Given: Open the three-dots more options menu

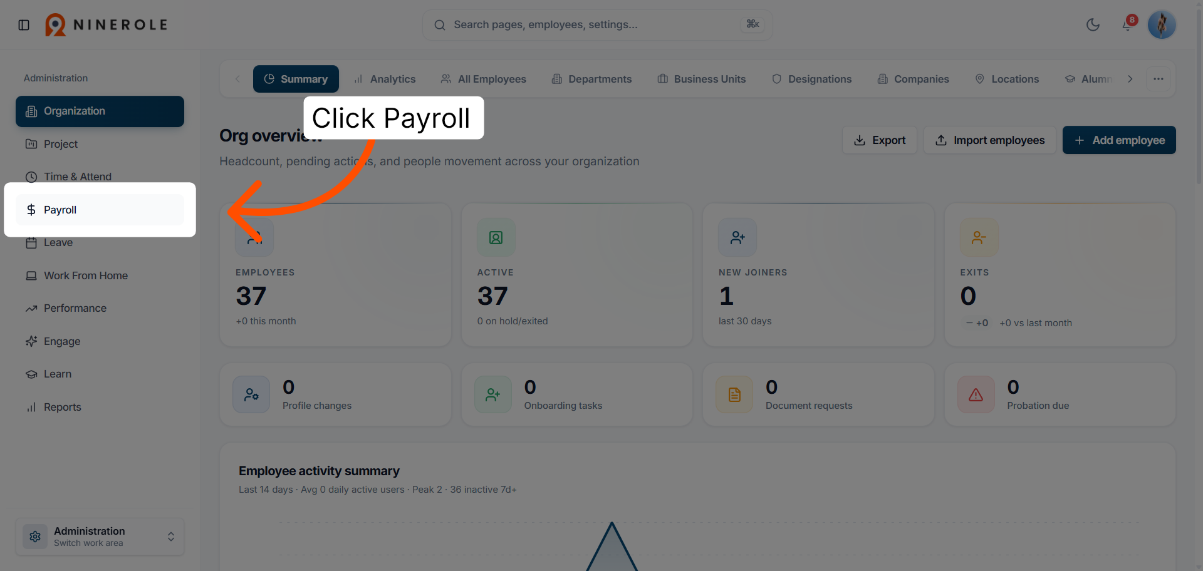Looking at the screenshot, I should pyautogui.click(x=1158, y=79).
